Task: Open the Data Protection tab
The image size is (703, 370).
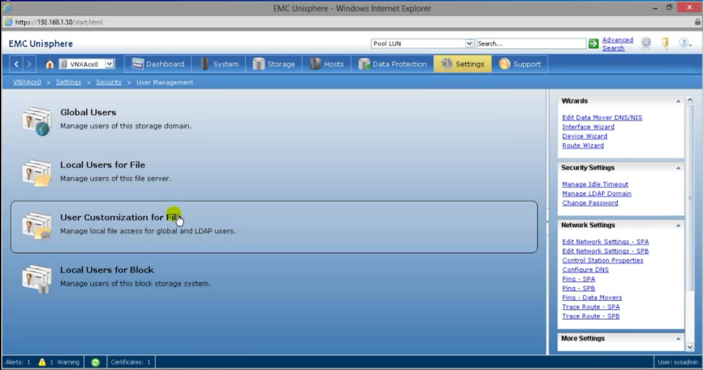Action: click(x=392, y=64)
